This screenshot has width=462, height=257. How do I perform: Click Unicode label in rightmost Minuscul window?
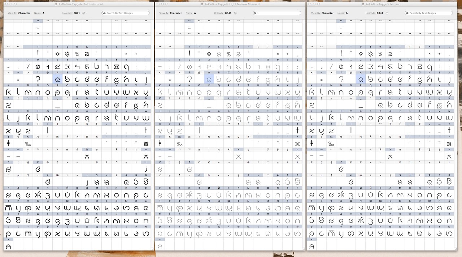[x=370, y=13]
